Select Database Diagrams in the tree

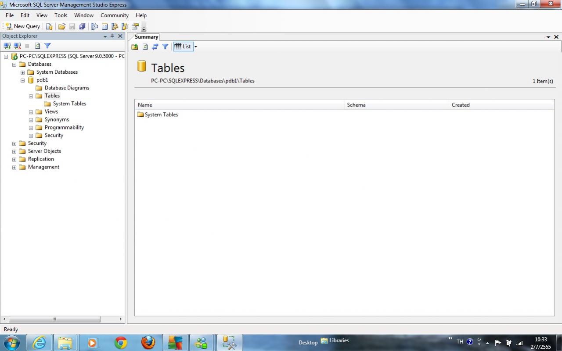67,88
